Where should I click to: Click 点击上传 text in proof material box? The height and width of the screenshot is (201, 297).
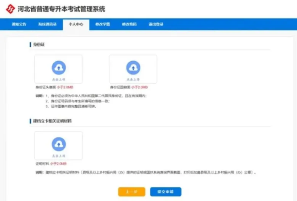pyautogui.click(x=59, y=155)
